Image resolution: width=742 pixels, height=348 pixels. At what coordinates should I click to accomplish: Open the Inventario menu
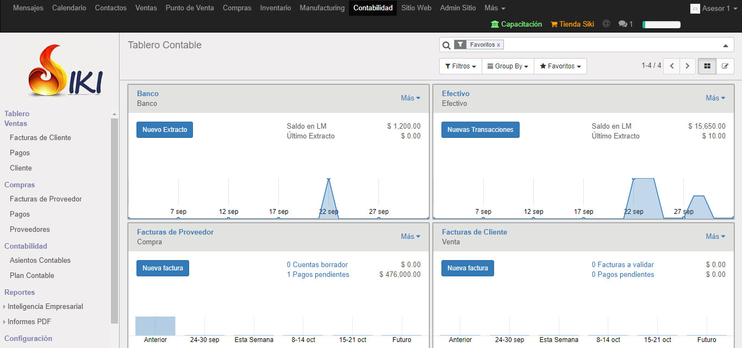pyautogui.click(x=275, y=8)
